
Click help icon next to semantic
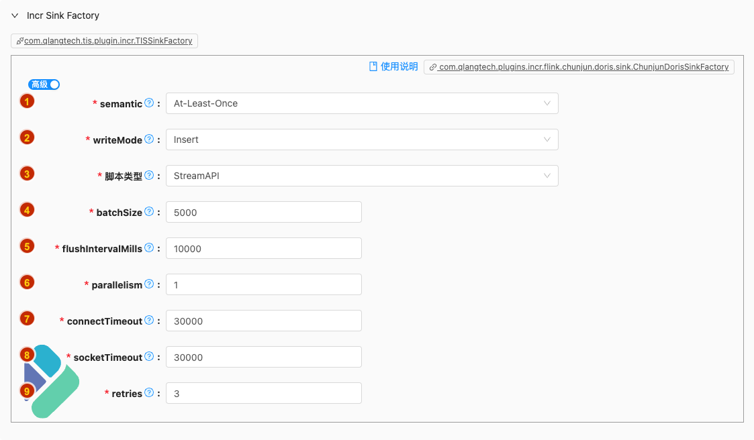(x=149, y=103)
